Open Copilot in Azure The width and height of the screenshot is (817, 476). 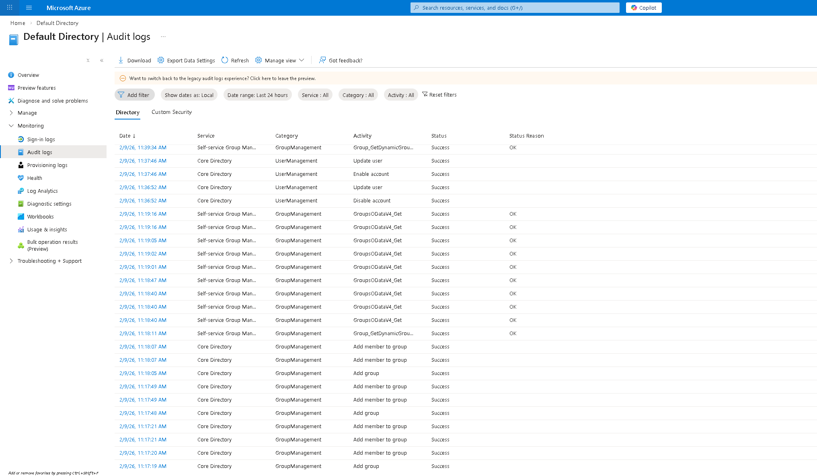coord(643,7)
